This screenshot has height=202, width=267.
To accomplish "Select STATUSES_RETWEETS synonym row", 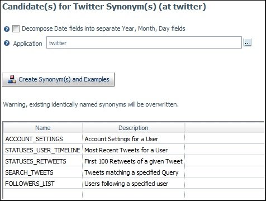I will click(133, 161).
